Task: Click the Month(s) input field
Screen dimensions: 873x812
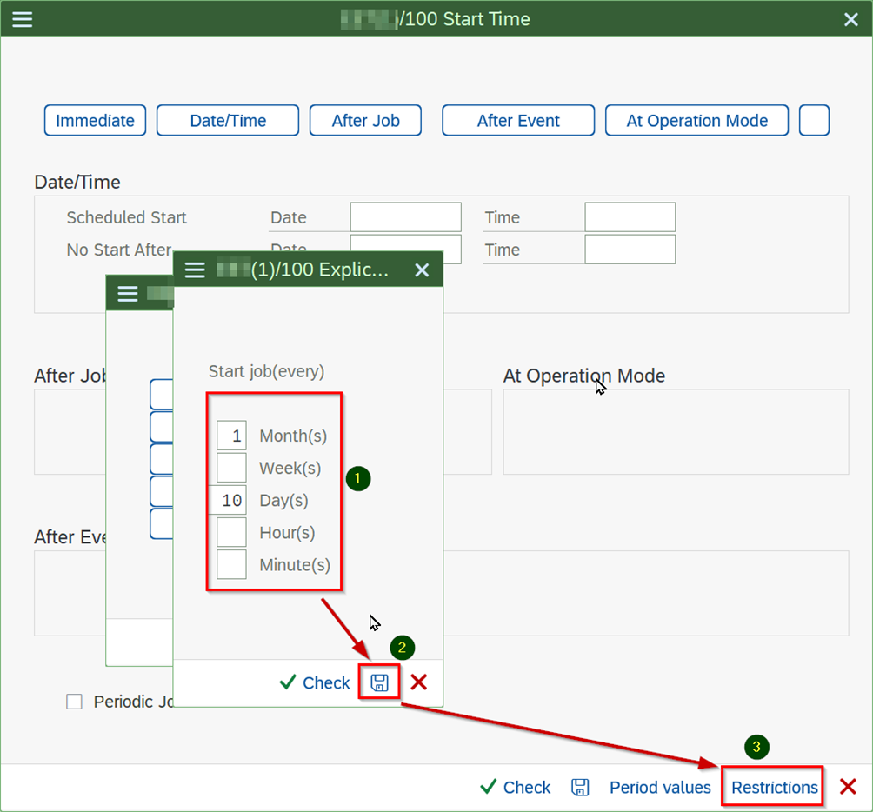Action: pyautogui.click(x=231, y=436)
